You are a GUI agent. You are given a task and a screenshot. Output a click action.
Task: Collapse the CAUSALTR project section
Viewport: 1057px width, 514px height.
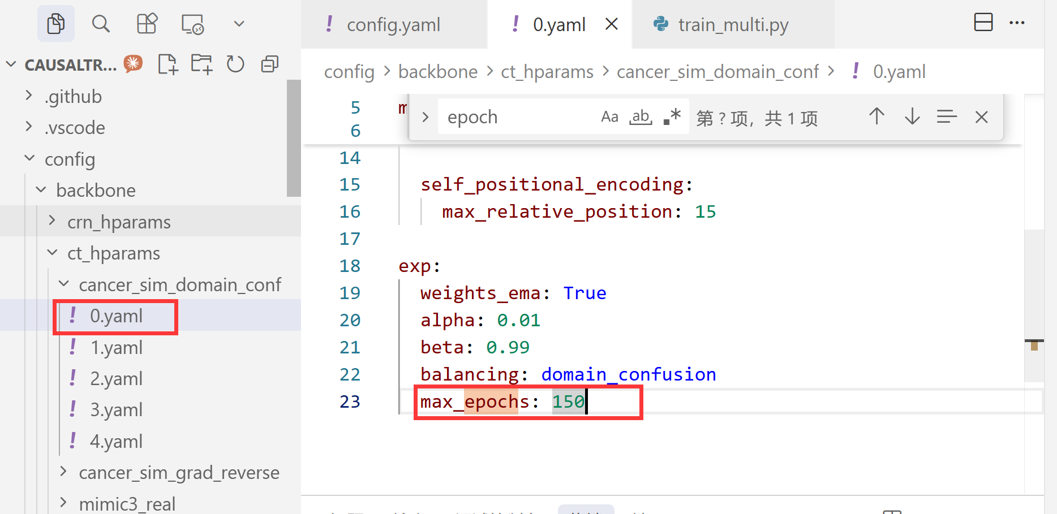click(x=11, y=64)
